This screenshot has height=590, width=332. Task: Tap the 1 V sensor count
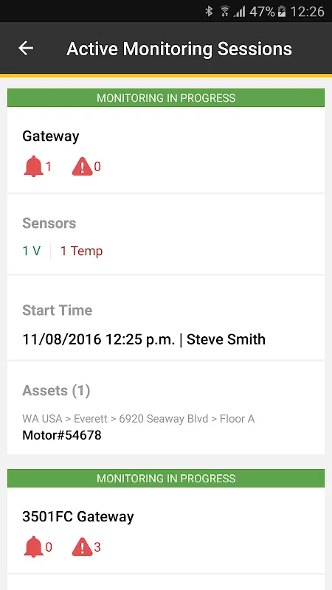[x=31, y=251]
